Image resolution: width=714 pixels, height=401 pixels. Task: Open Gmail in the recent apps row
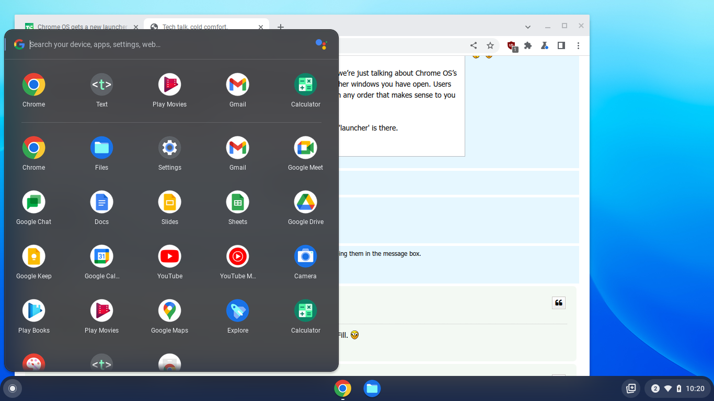237,90
